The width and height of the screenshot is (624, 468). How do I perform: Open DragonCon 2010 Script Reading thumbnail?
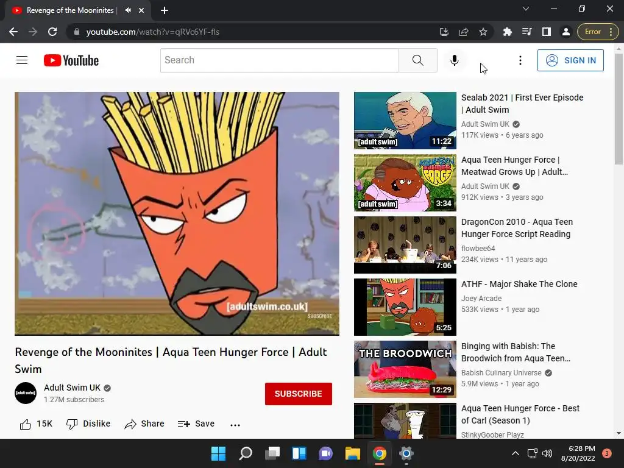coord(405,245)
